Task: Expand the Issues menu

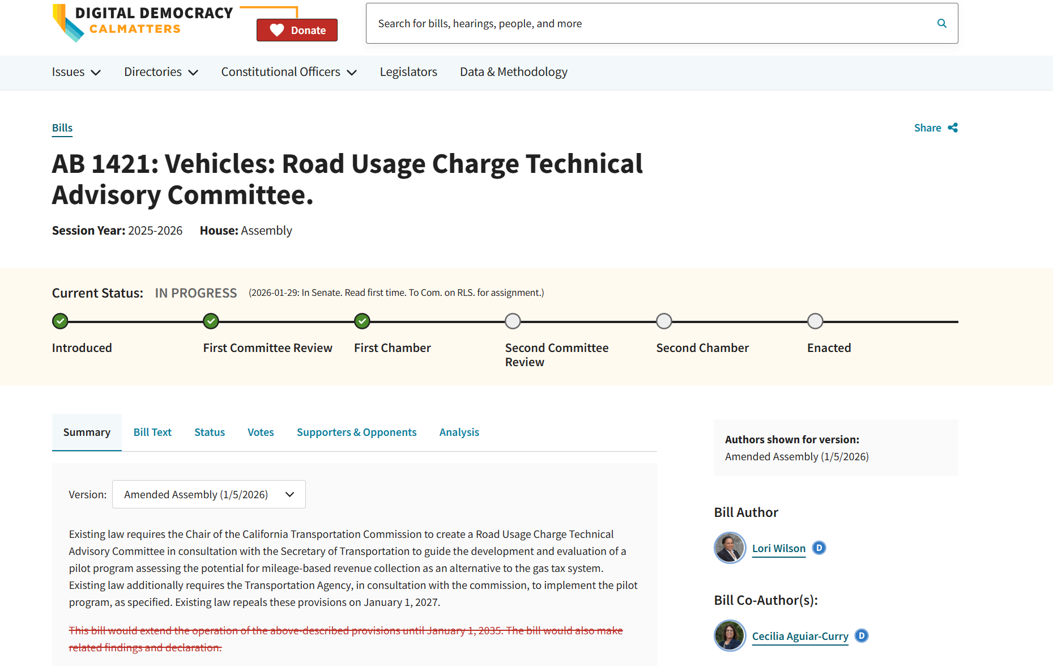Action: [76, 72]
